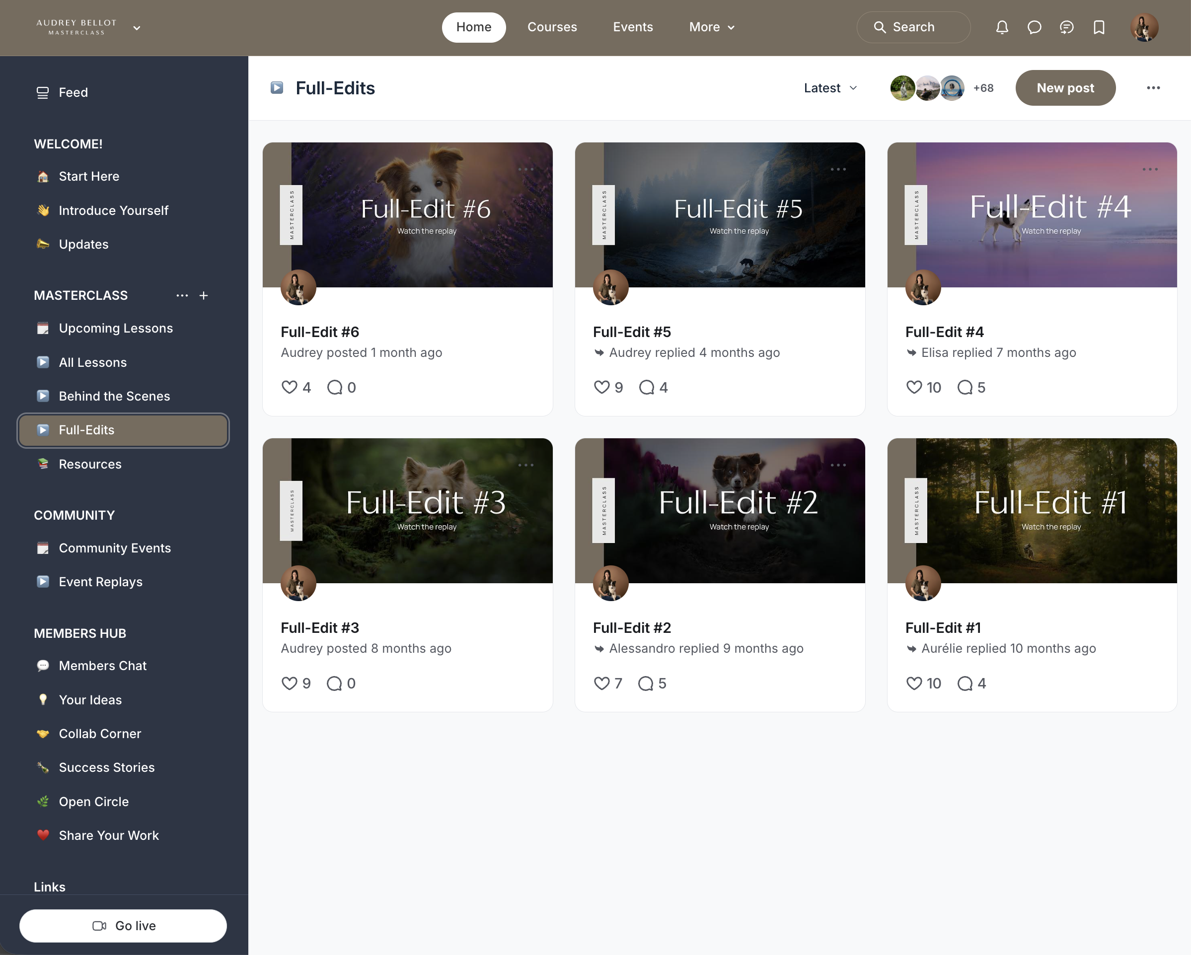Open Full-Edits space three-dot menu
The image size is (1191, 955).
tap(1153, 88)
